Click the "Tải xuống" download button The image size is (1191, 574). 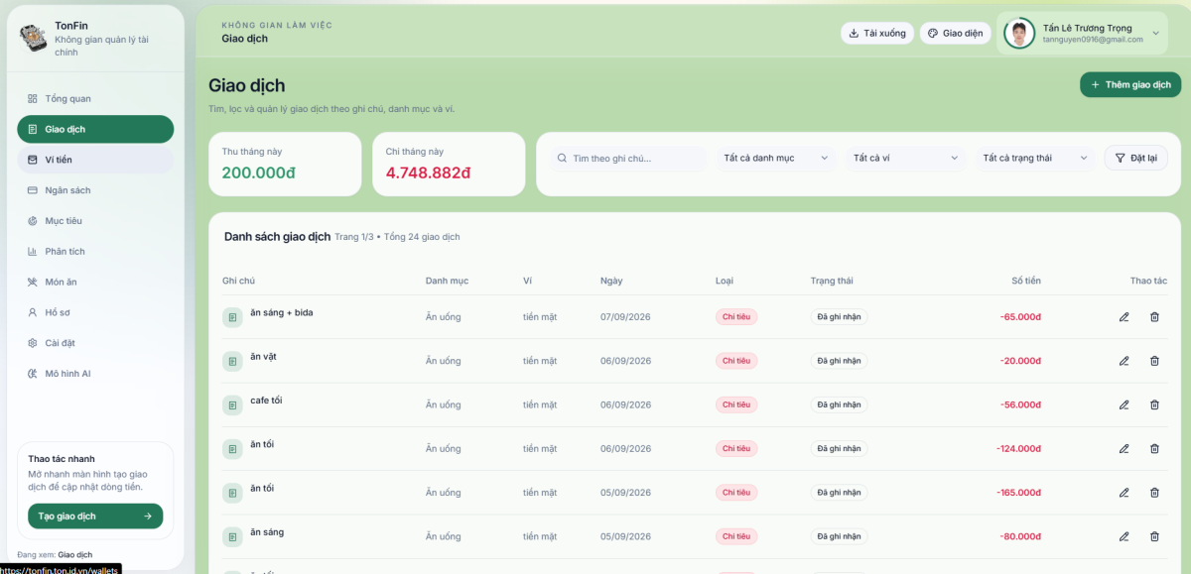point(877,34)
